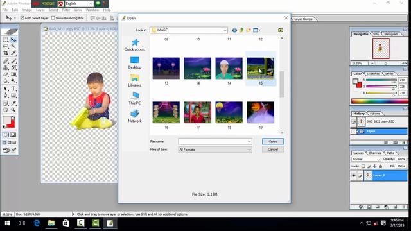Open Quick access in dialog sidebar
Screen dimensions: 411x231
coord(135,45)
